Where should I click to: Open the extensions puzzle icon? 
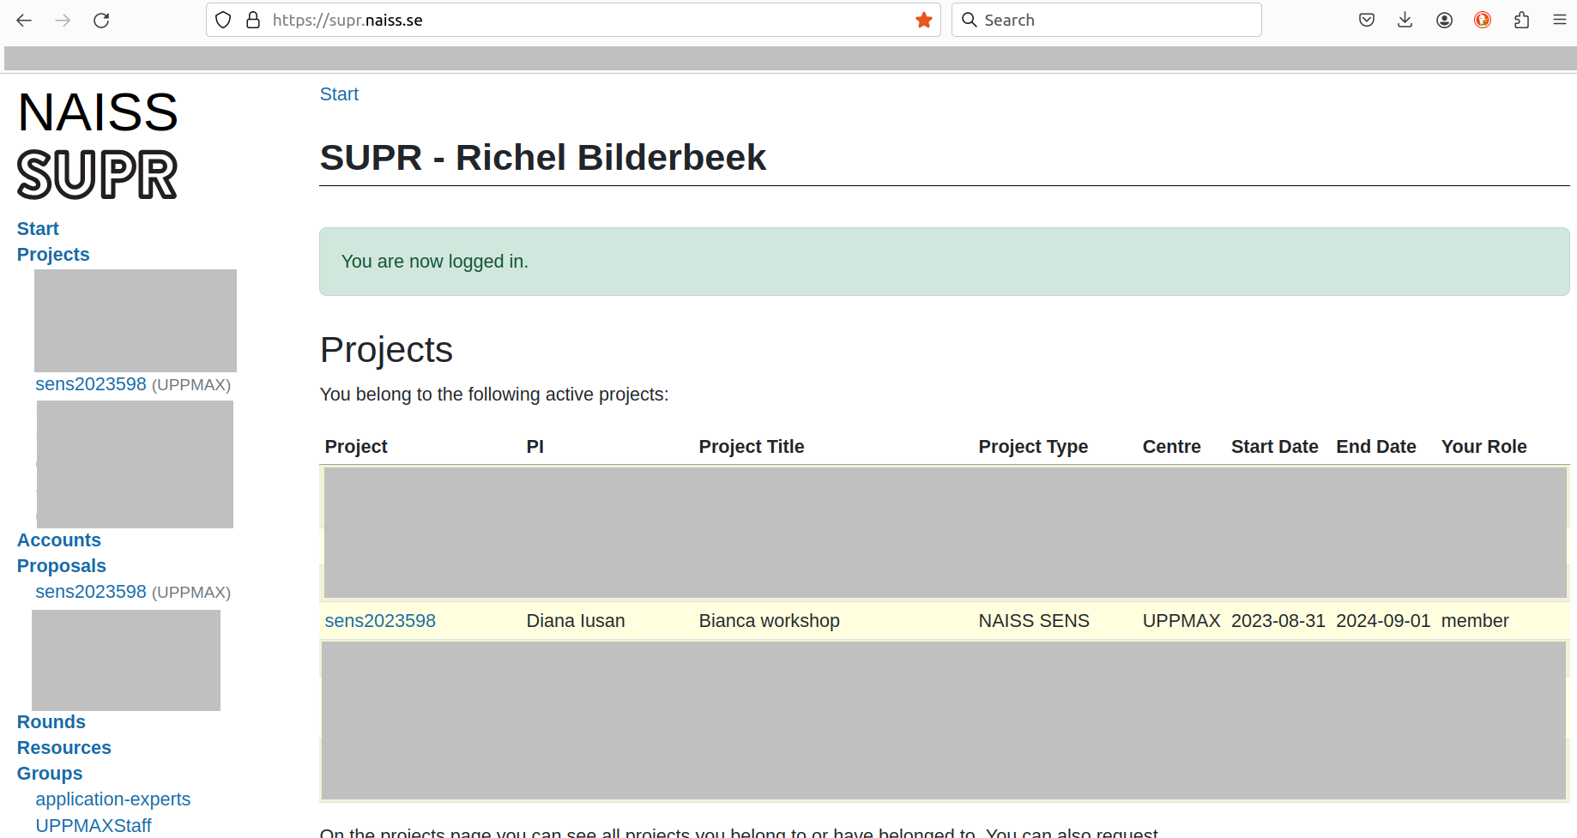[x=1521, y=20]
